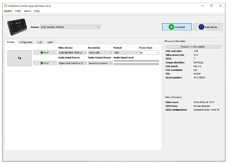Expand the Device dropdown at the top
This screenshot has width=231, height=163.
70,27
